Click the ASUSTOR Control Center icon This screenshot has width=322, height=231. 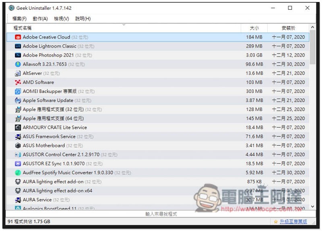(18, 155)
